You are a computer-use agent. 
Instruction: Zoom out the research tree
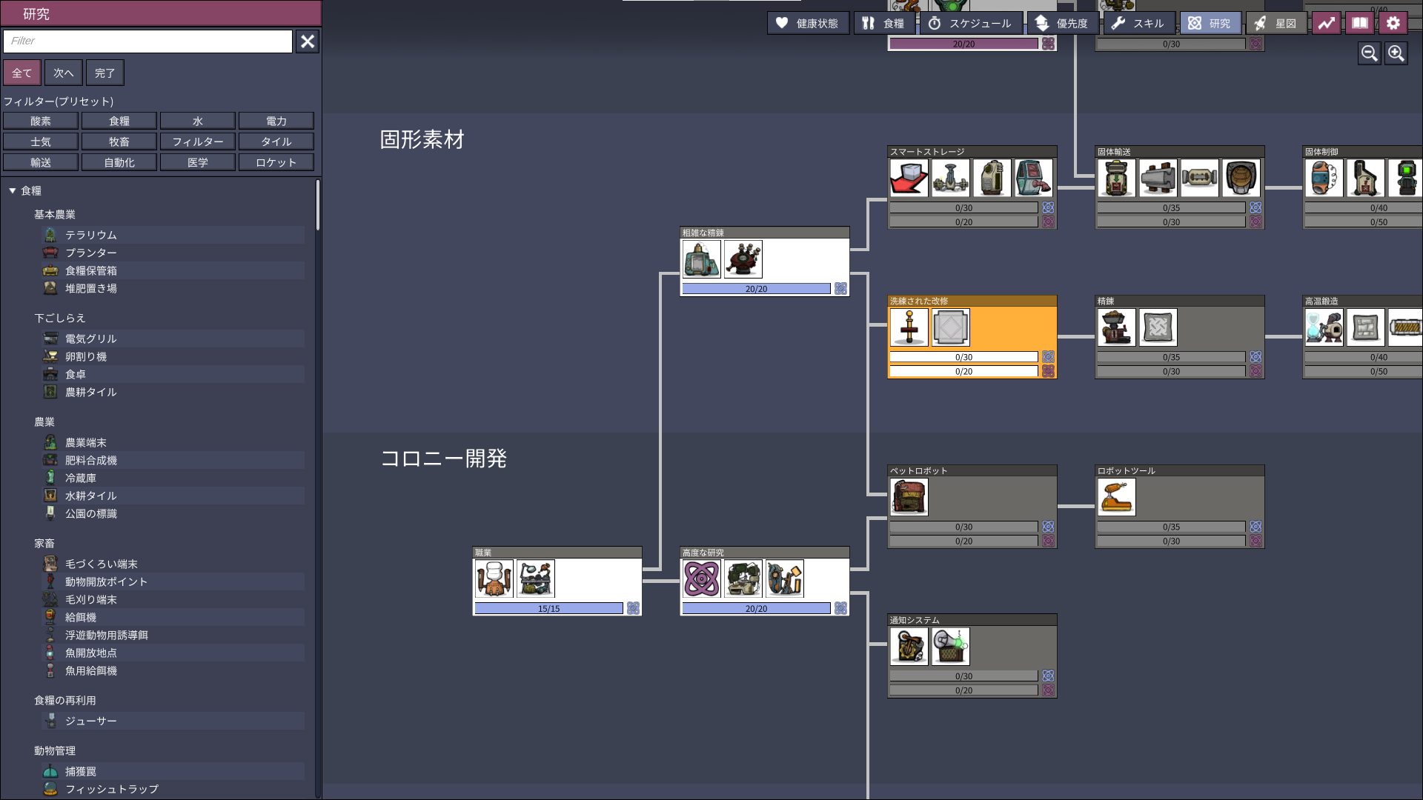coord(1369,53)
